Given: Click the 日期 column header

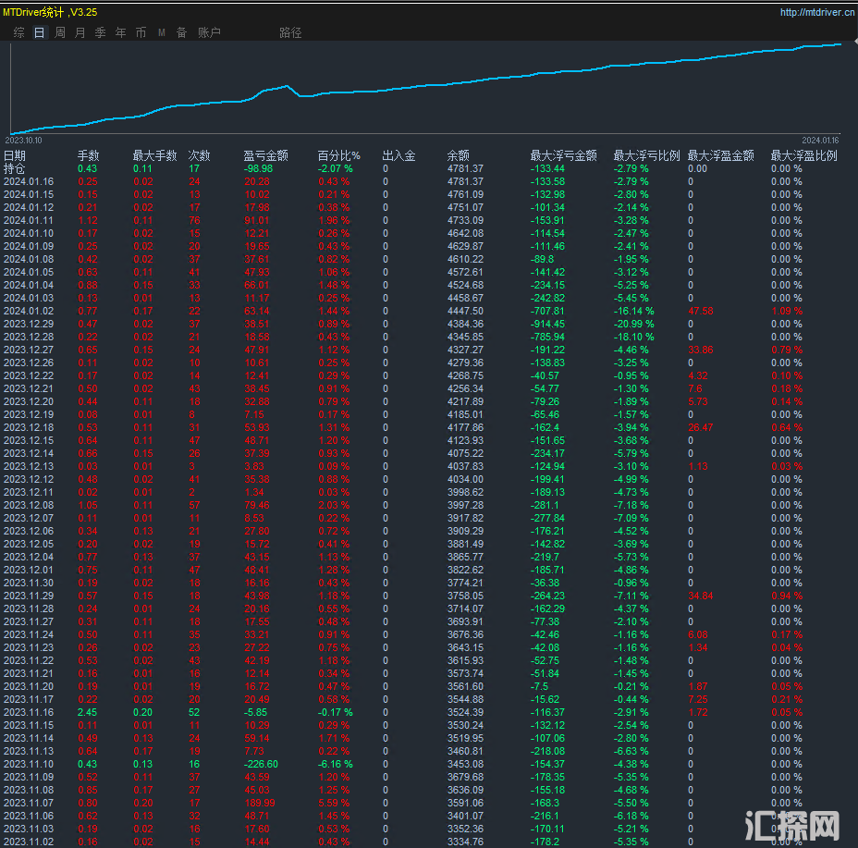Looking at the screenshot, I should pos(16,155).
